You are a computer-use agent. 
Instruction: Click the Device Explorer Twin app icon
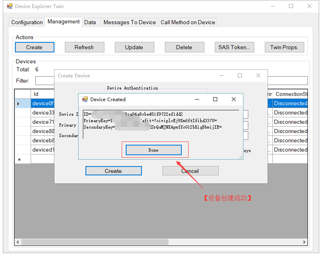point(10,6)
